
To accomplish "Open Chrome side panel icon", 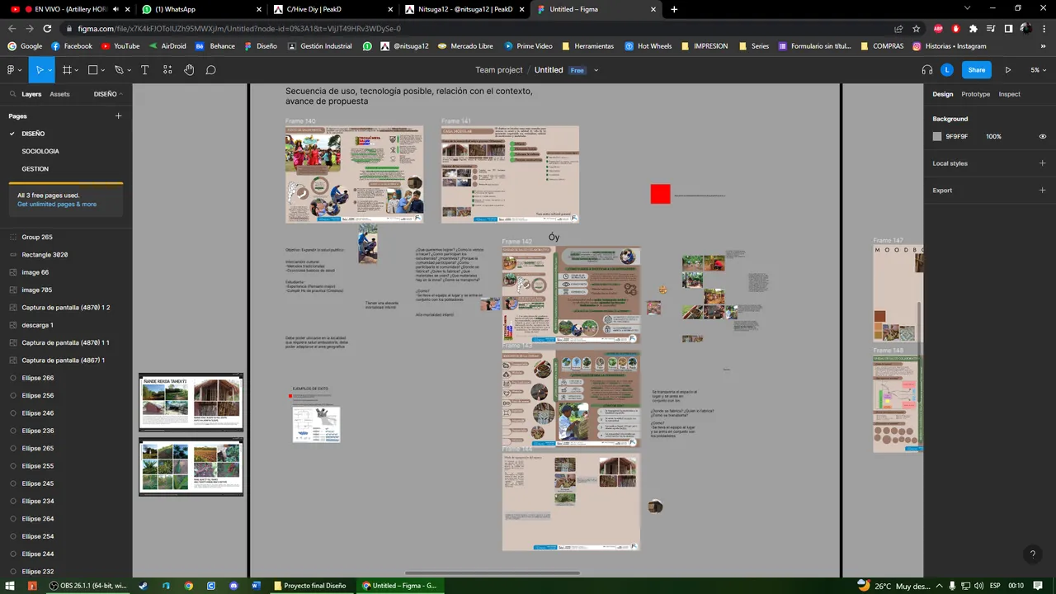I will pyautogui.click(x=1008, y=28).
